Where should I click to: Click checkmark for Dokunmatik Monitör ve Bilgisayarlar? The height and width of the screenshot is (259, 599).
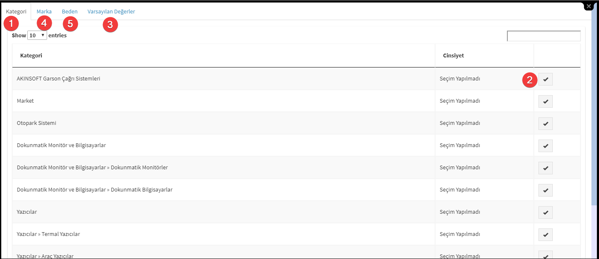coord(546,146)
